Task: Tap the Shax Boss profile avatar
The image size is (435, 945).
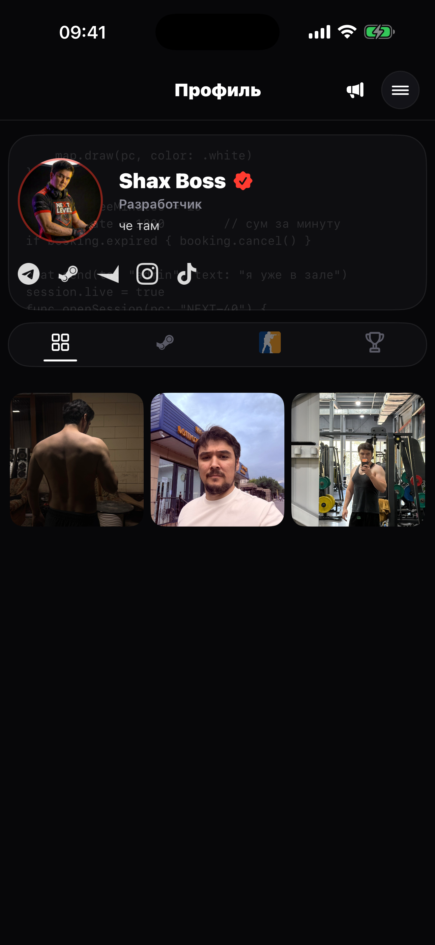Action: coord(60,200)
